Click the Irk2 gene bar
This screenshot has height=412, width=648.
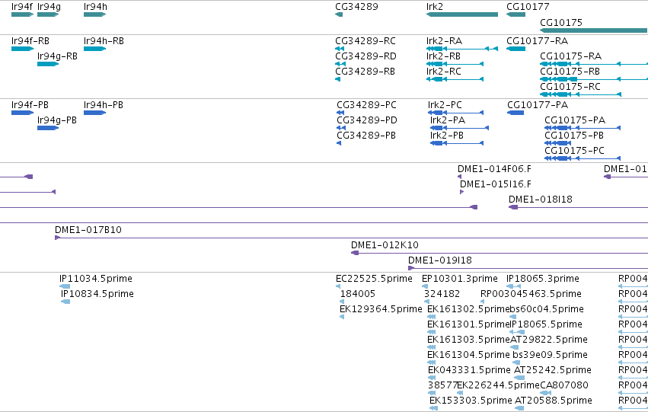(x=462, y=14)
